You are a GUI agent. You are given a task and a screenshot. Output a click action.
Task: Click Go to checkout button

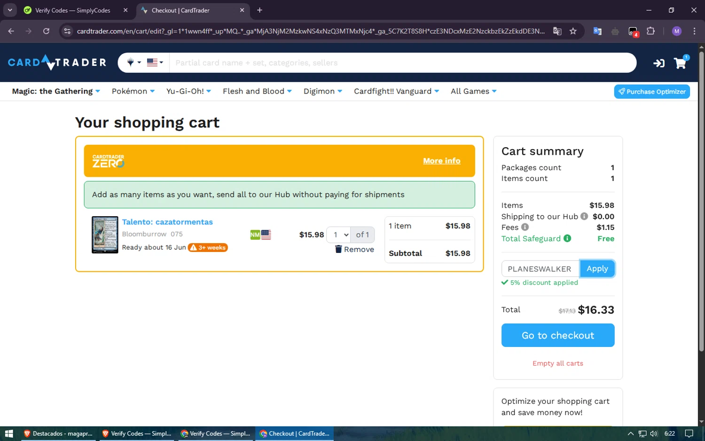pos(558,335)
